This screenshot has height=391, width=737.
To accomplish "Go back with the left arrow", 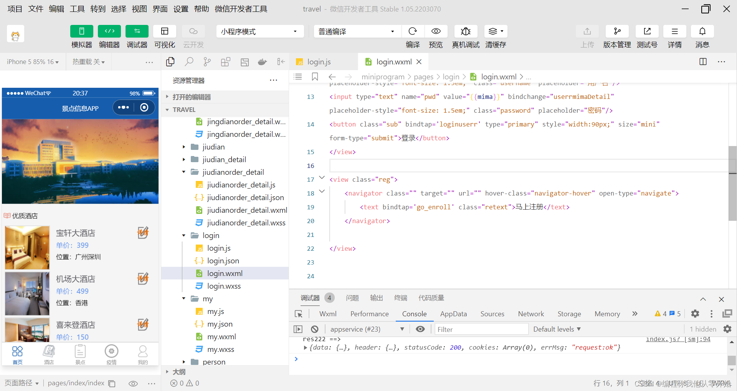I will [332, 77].
